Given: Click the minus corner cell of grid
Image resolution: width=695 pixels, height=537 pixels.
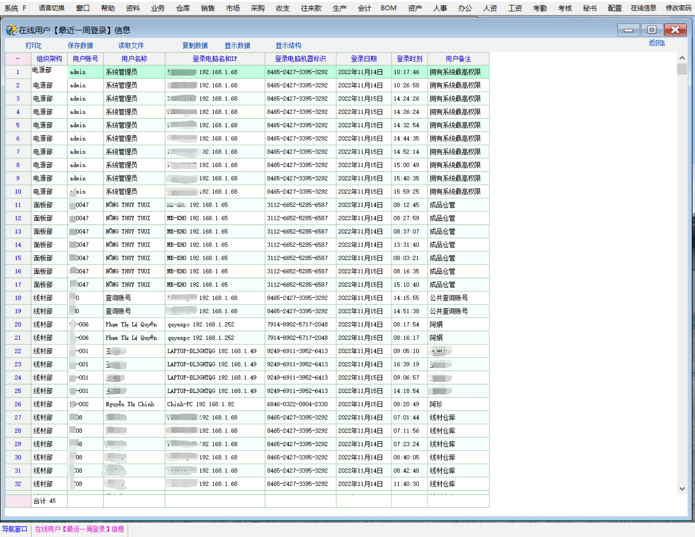Looking at the screenshot, I should pos(18,59).
